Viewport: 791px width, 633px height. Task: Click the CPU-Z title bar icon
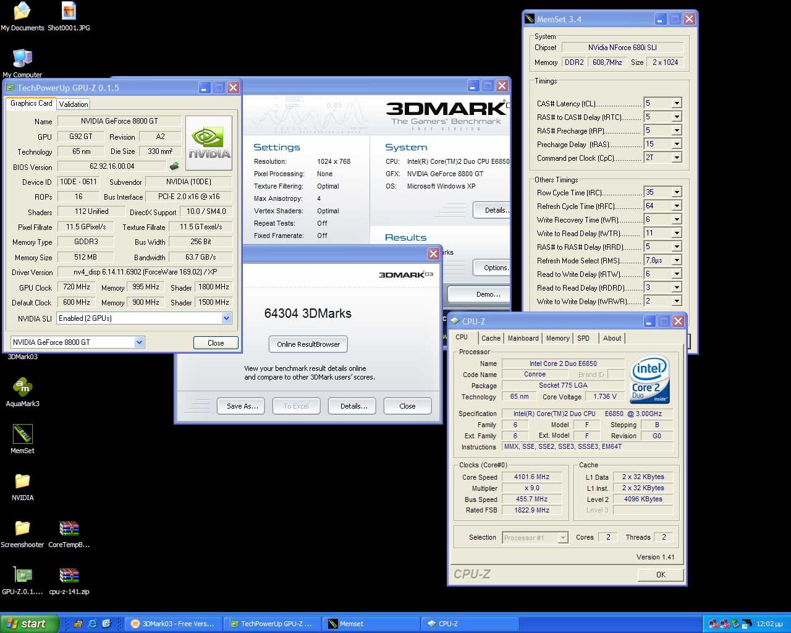pos(455,321)
